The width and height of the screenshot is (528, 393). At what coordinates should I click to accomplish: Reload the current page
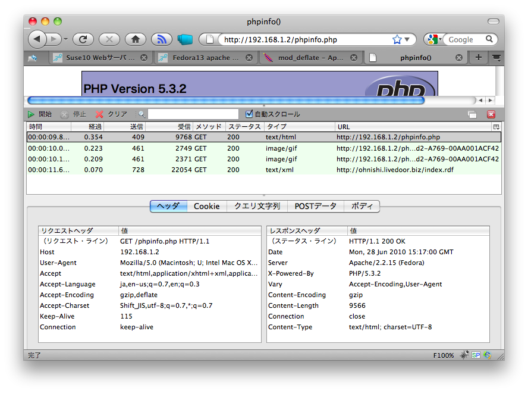tap(83, 39)
